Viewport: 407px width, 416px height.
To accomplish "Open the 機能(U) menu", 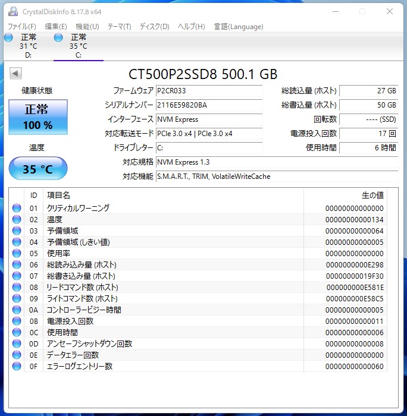I will [87, 27].
